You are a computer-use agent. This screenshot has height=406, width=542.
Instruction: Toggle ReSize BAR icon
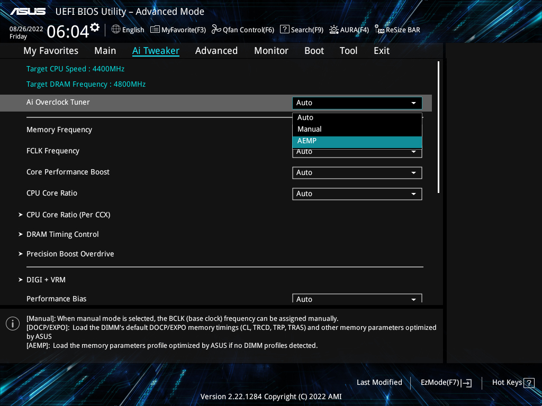point(380,30)
